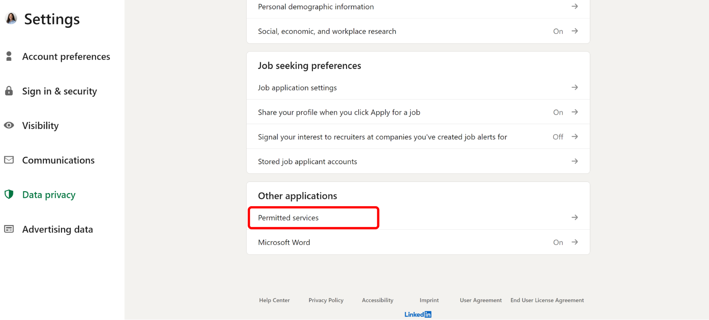Open Help Center footer link

274,300
